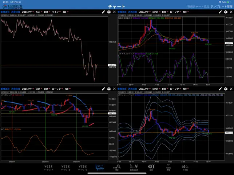
Task: Open 設定 settings tools icon in bottom bar
Action: (151, 167)
